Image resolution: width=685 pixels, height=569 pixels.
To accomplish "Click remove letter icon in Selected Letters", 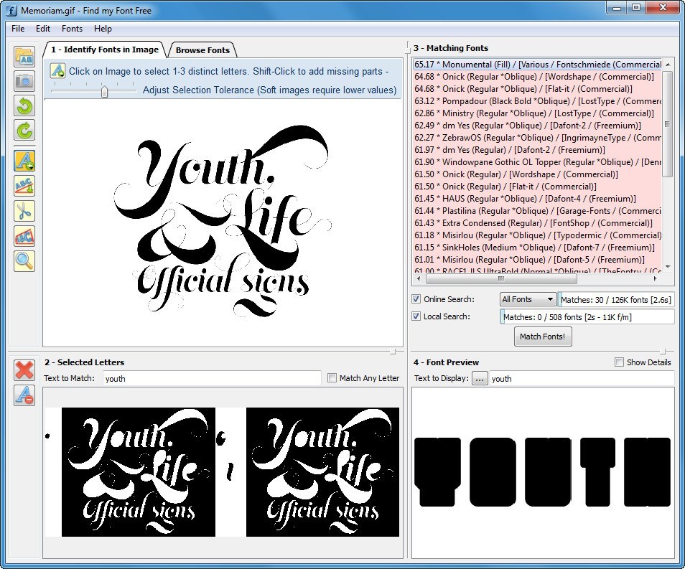I will coord(24,395).
